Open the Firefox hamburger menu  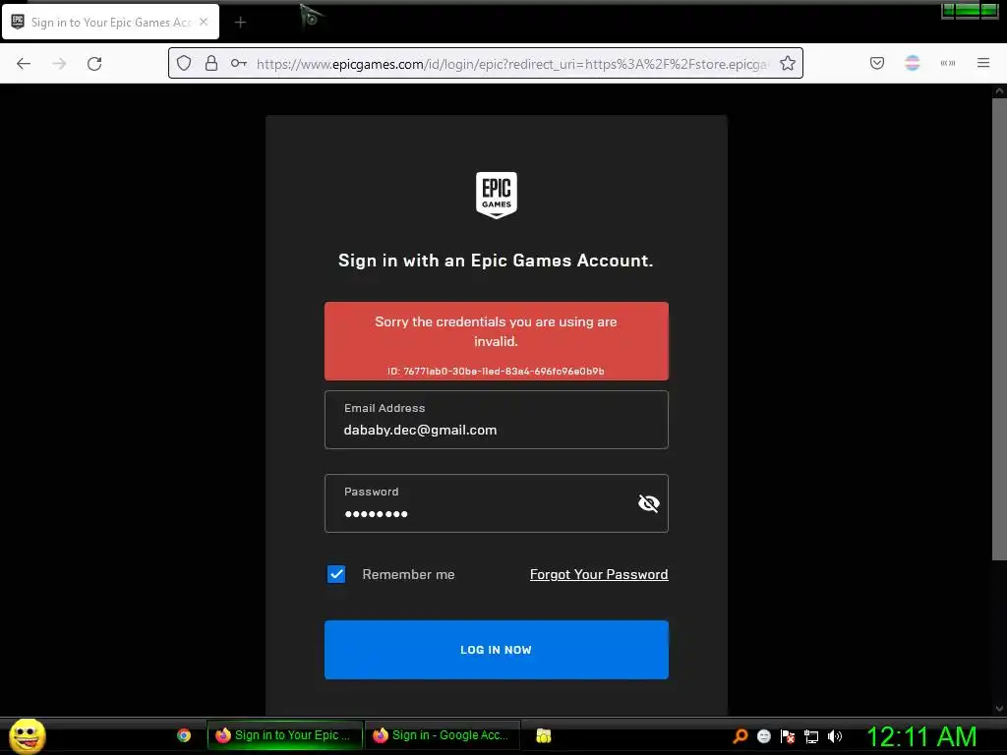coord(983,63)
